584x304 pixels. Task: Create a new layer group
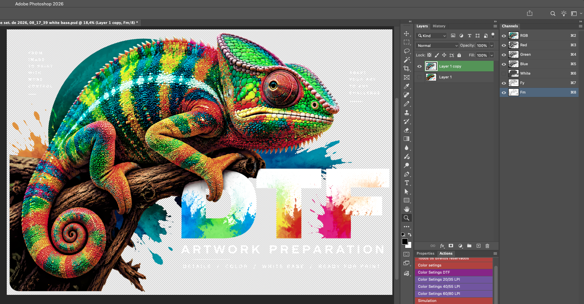469,246
